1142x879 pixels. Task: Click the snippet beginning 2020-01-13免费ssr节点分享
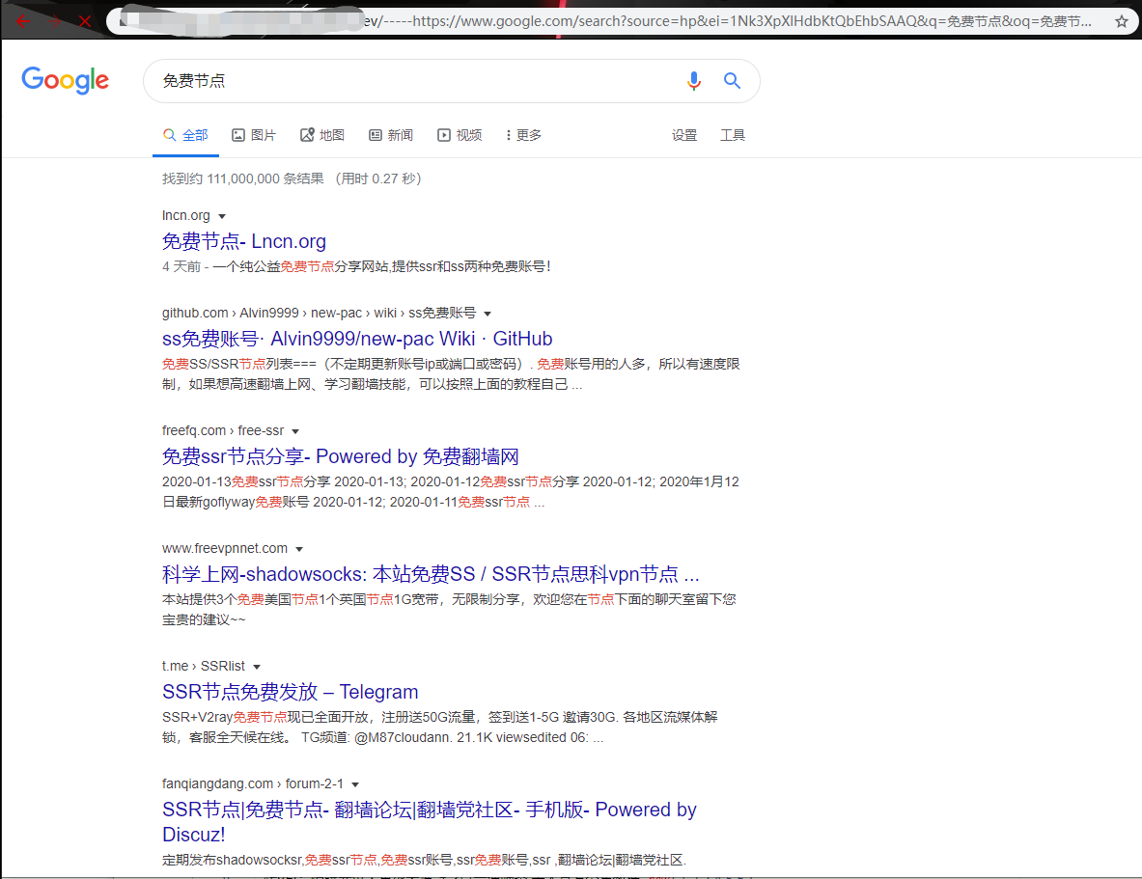pyautogui.click(x=450, y=492)
